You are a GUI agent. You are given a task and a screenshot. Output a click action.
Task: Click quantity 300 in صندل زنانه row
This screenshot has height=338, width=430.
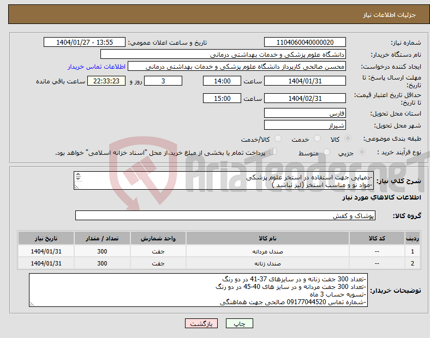click(x=102, y=263)
